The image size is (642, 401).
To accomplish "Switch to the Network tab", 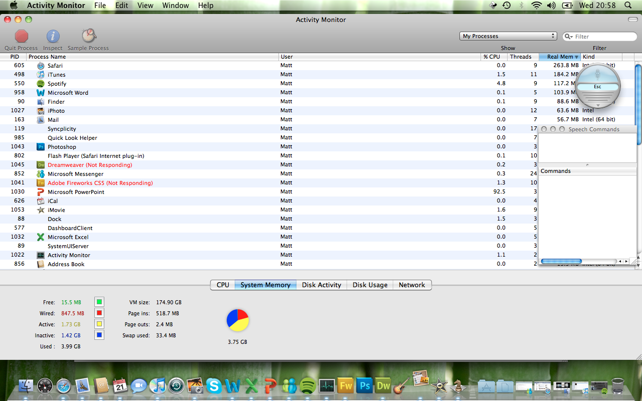I will click(x=412, y=285).
